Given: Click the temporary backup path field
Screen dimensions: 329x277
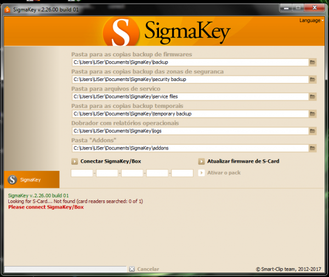Looking at the screenshot, I should [190, 114].
